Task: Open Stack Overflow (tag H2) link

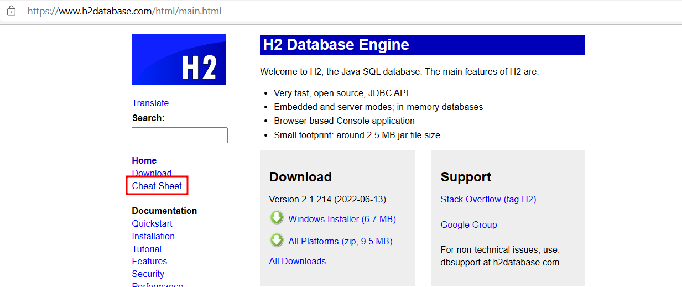Action: 488,199
